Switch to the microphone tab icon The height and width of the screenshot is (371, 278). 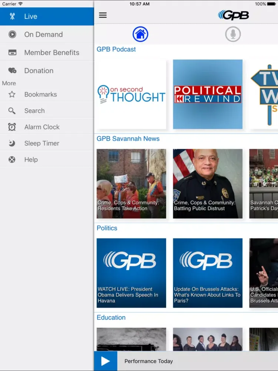(x=233, y=34)
